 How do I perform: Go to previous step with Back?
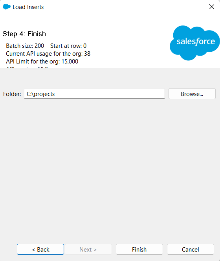40,249
